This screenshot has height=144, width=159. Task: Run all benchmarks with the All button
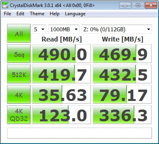click(x=19, y=33)
